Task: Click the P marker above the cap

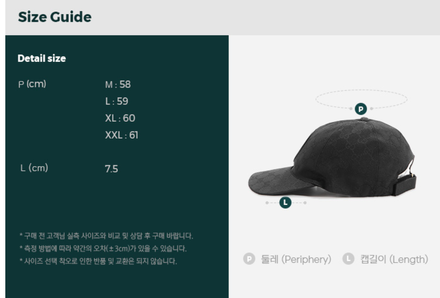Action: (x=361, y=109)
